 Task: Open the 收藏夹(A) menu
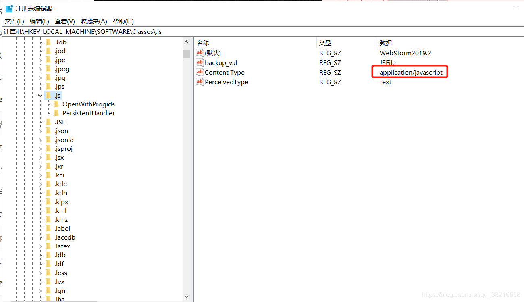94,21
